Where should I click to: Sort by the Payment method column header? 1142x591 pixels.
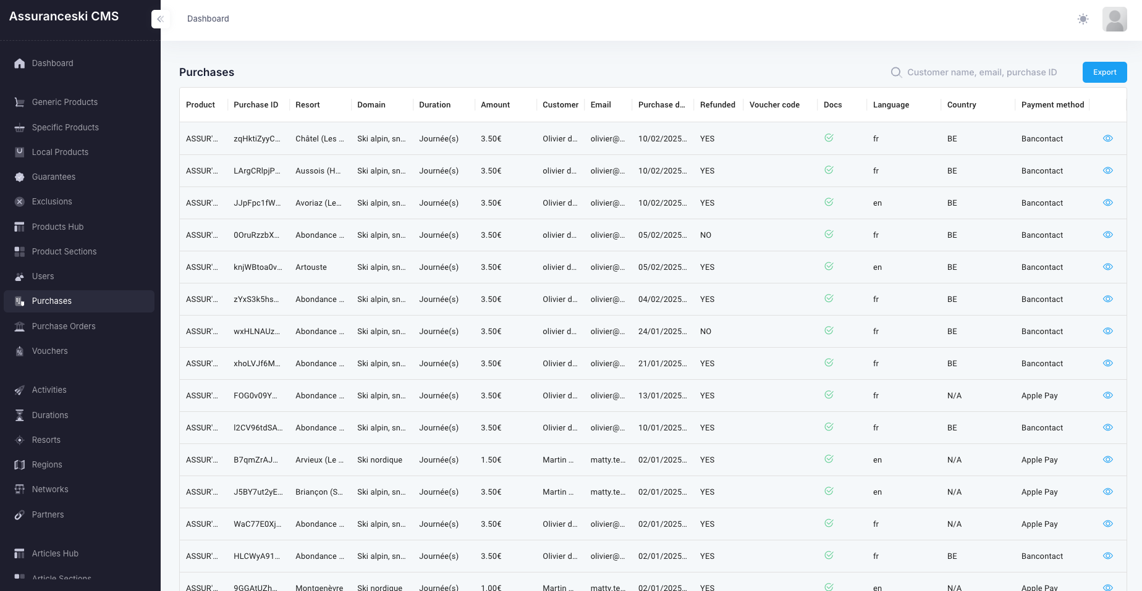1052,105
